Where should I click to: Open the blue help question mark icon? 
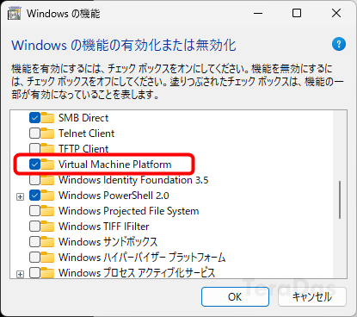[x=339, y=44]
